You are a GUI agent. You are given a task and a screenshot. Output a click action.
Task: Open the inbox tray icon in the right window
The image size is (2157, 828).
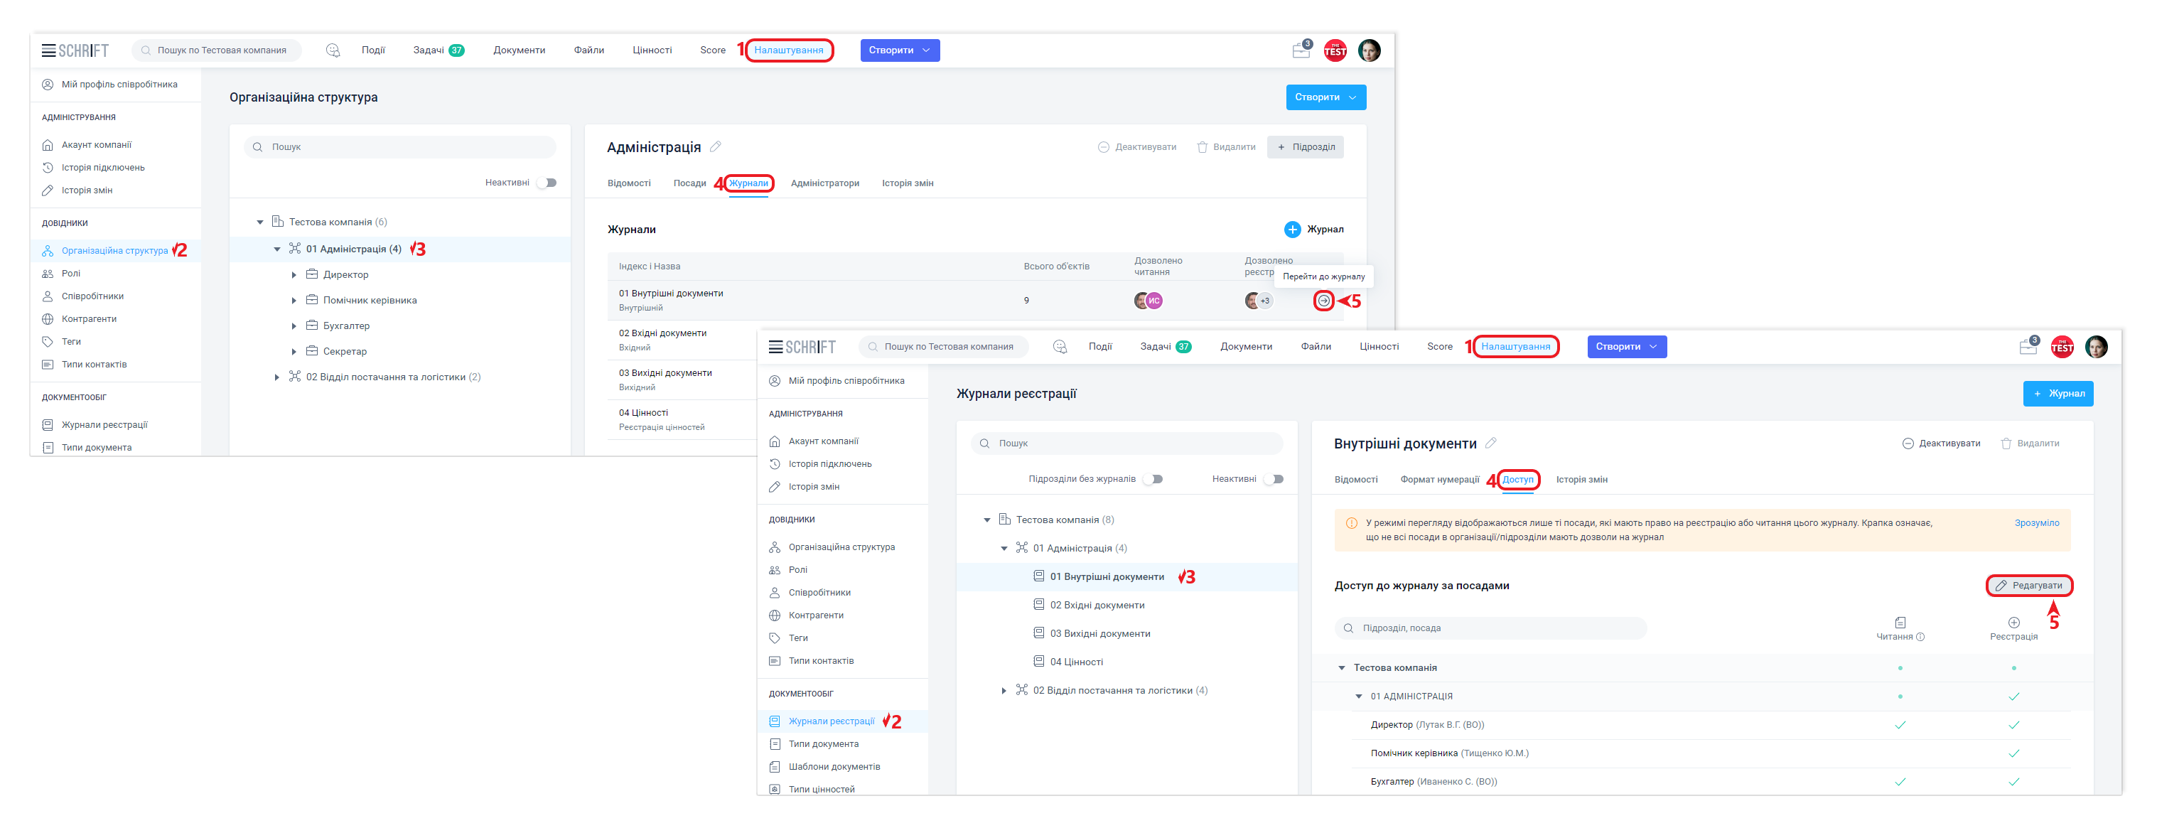pos(2027,347)
